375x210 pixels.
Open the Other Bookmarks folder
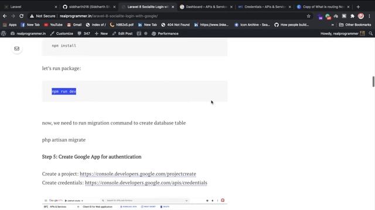click(x=355, y=24)
